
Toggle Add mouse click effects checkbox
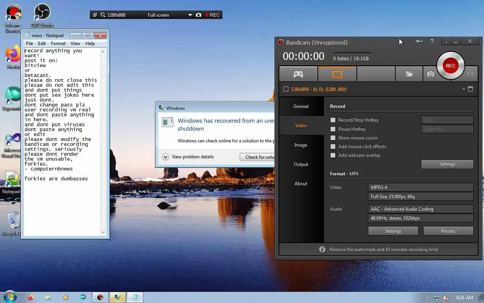pos(333,147)
